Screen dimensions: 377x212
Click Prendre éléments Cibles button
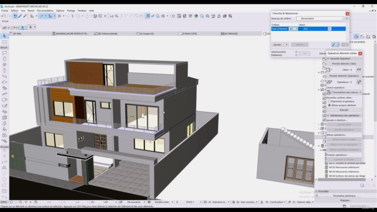pos(344,64)
